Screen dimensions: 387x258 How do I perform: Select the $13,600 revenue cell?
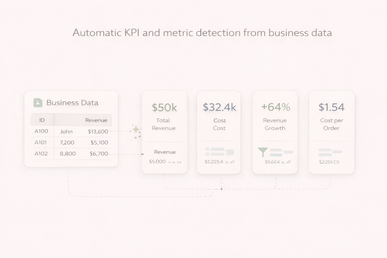tap(98, 132)
